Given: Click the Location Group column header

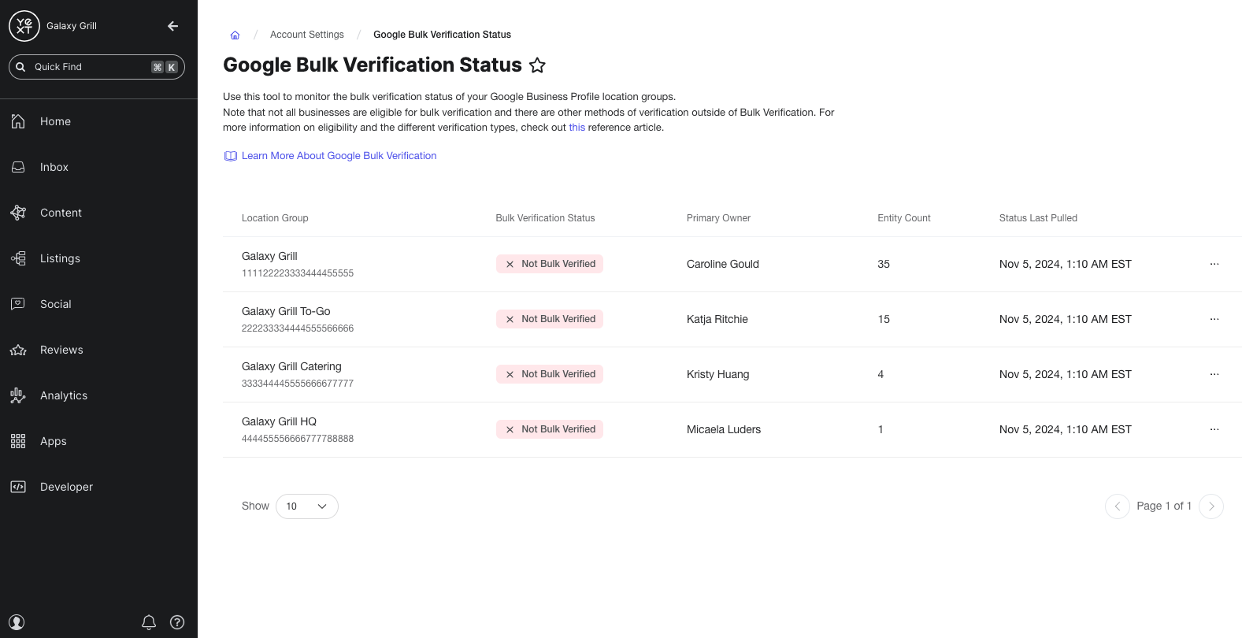Looking at the screenshot, I should pos(275,218).
